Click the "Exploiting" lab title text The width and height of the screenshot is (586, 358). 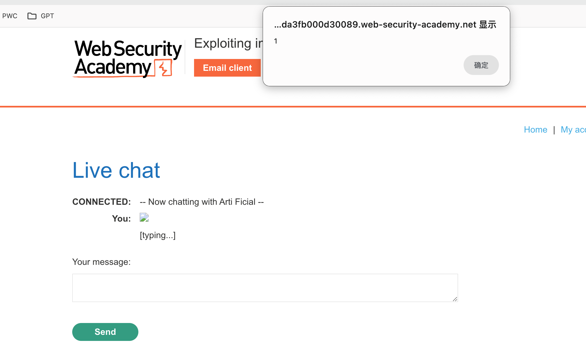tap(223, 44)
